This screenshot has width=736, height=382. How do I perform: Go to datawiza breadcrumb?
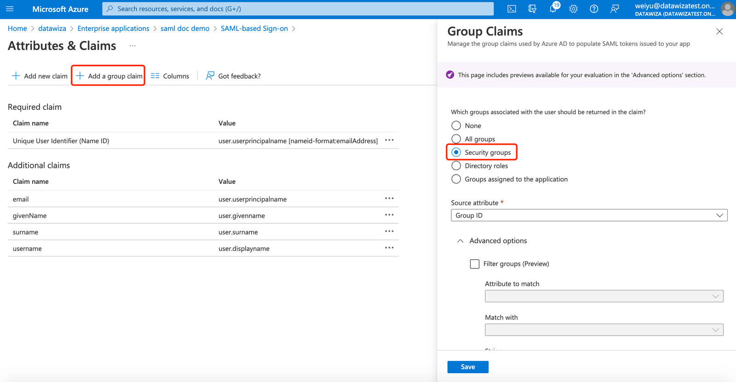(x=52, y=29)
